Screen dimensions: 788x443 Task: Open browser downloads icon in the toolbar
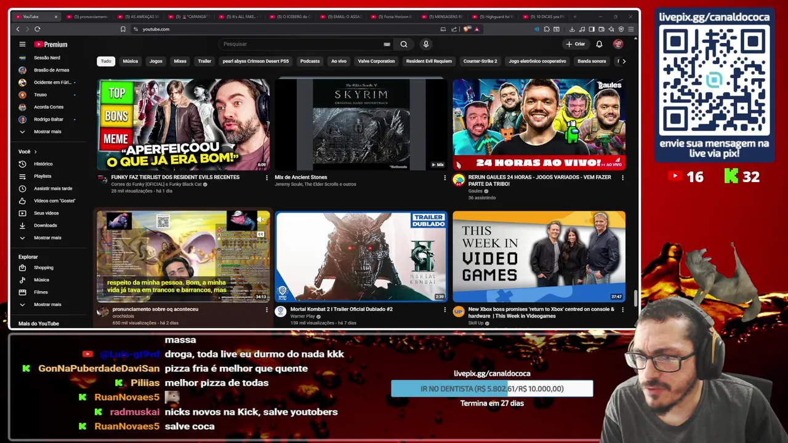(572, 29)
